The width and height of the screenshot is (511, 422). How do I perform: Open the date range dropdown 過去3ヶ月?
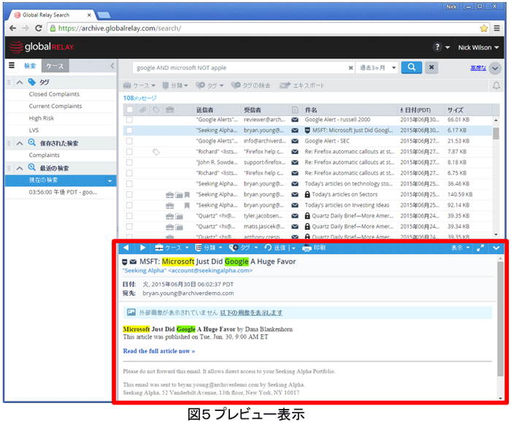click(x=377, y=68)
